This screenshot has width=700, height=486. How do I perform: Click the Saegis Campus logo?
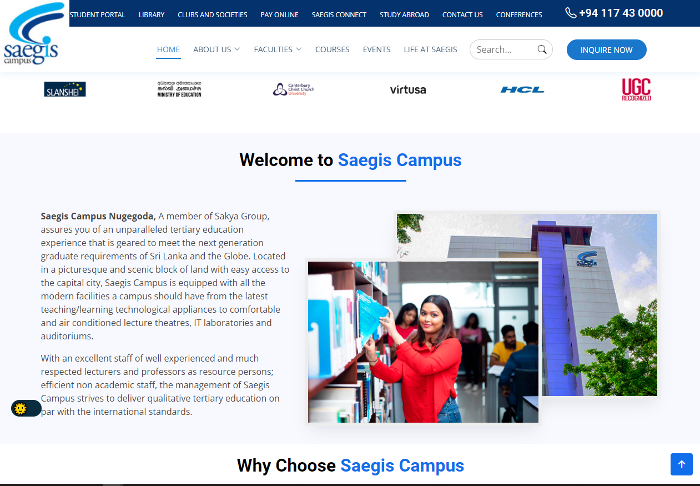pos(33,33)
